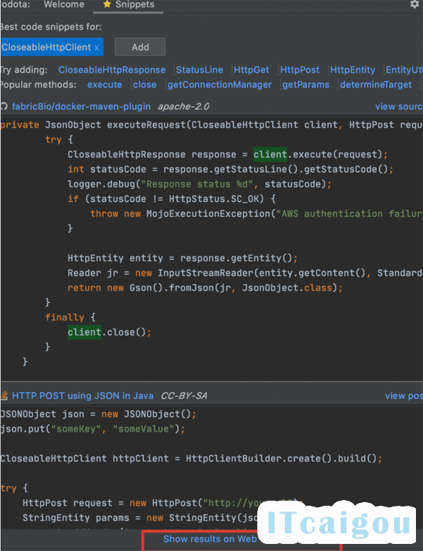
Task: Add CloseableHttpResponse suggestion
Action: pyautogui.click(x=112, y=70)
